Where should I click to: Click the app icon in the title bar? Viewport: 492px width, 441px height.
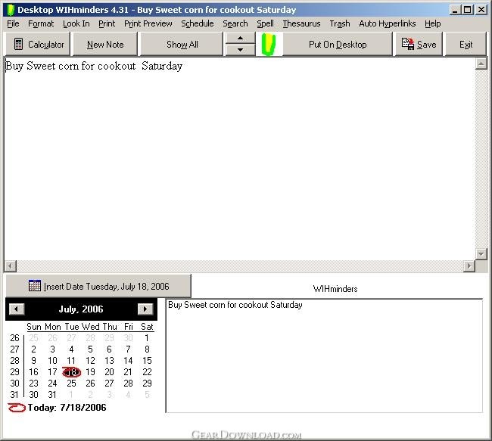[11, 10]
